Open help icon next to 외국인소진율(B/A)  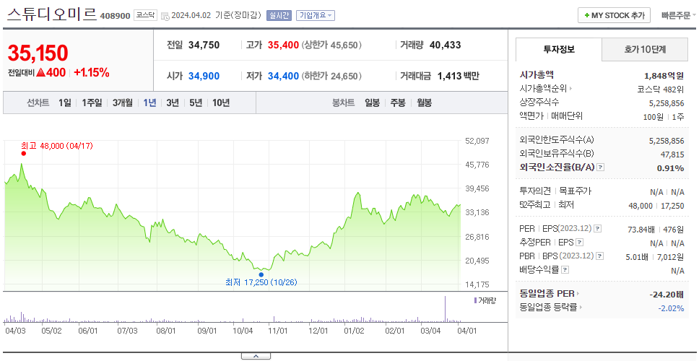click(601, 167)
